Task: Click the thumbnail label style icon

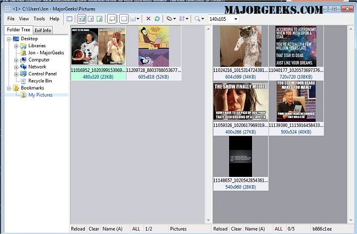Action: pos(133,19)
